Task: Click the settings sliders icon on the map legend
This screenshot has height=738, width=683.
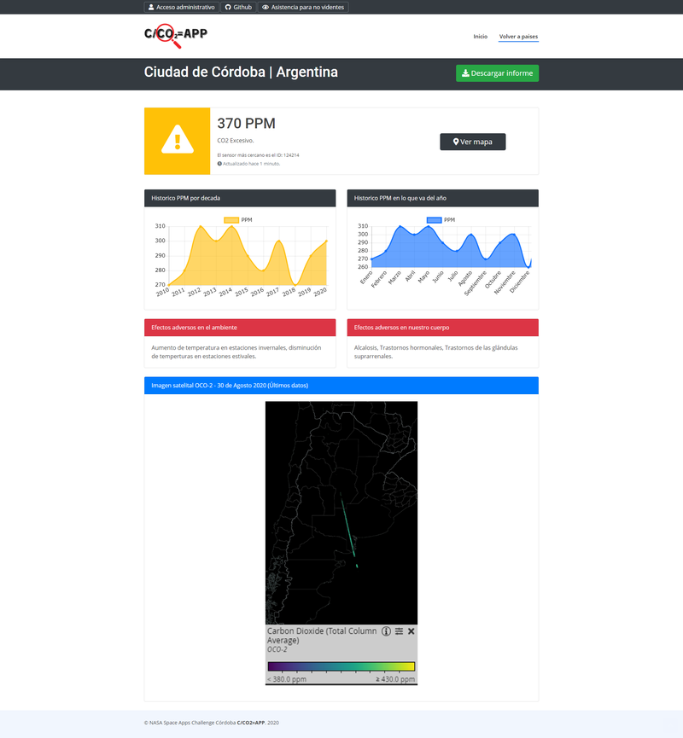Action: coord(400,631)
